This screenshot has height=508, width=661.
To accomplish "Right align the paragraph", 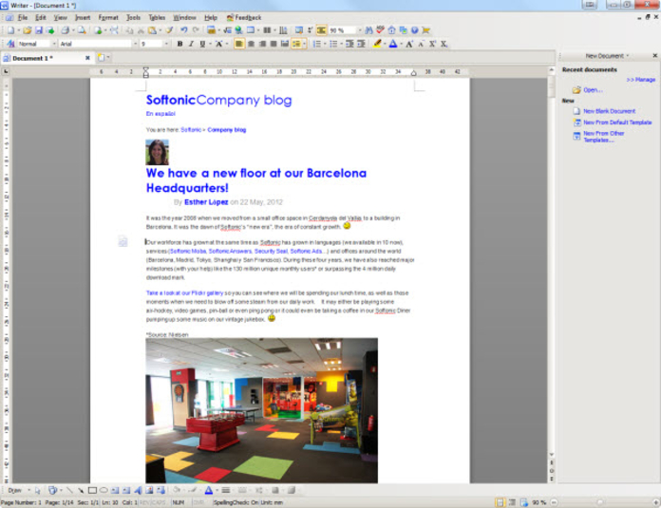I will click(x=262, y=44).
